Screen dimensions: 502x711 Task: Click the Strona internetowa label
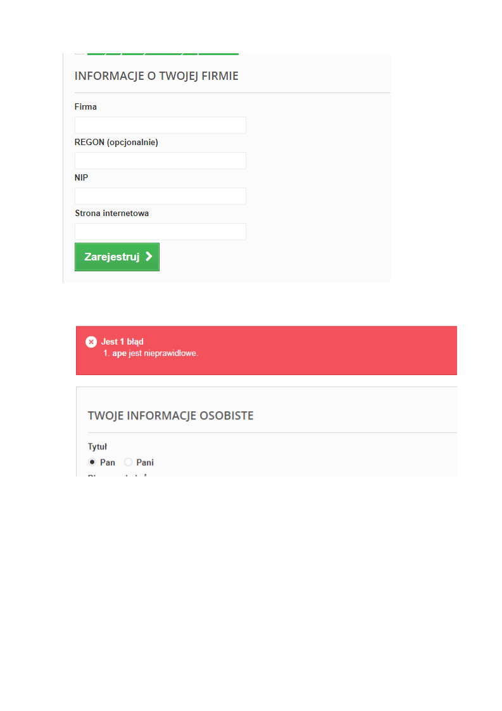click(x=112, y=213)
